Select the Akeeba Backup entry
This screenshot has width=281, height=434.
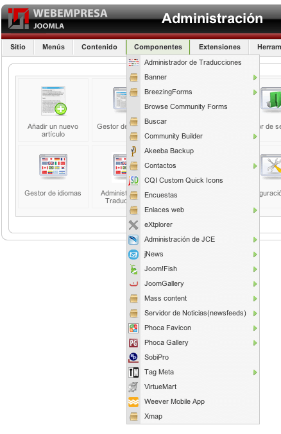point(193,151)
